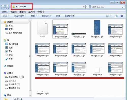Select the image003.gif thumbnail
The width and height of the screenshot is (127, 100).
pos(97,27)
